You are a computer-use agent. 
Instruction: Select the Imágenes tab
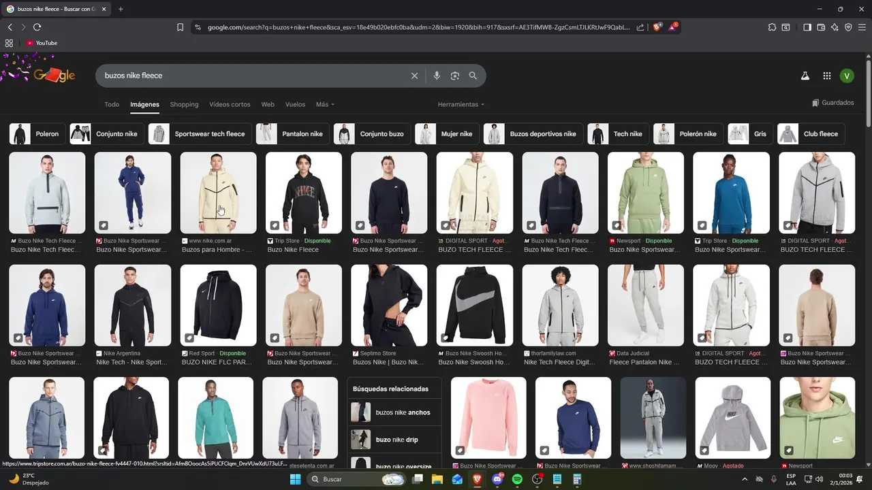click(x=144, y=104)
